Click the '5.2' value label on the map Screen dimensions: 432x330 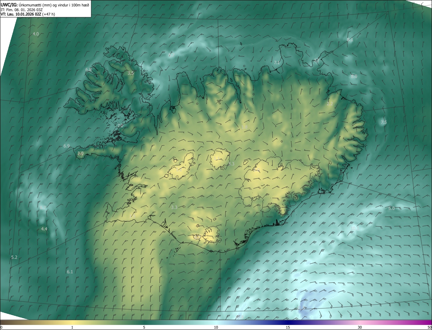pos(14,257)
